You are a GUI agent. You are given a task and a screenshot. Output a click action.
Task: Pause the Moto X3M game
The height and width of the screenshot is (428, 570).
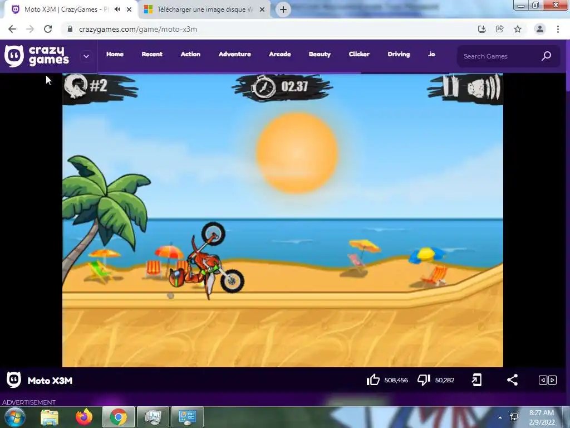(x=450, y=86)
